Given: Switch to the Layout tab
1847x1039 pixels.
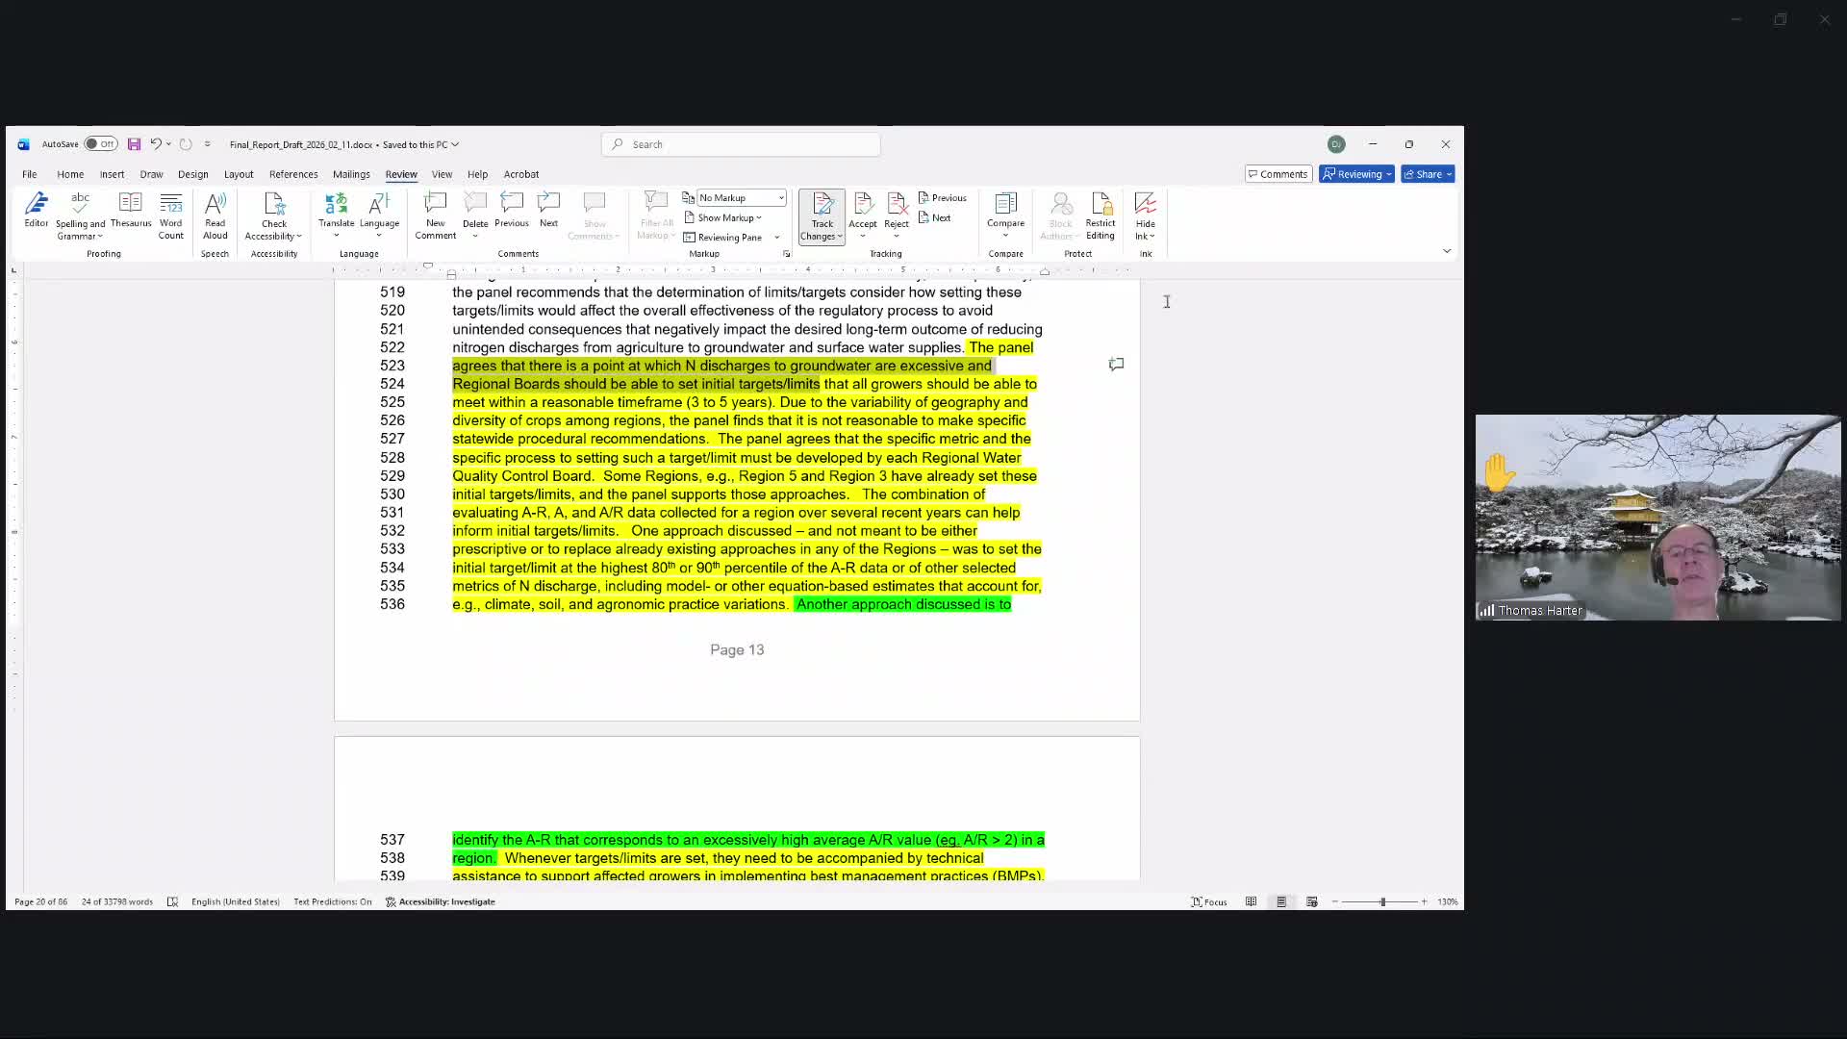Looking at the screenshot, I should coord(239,174).
